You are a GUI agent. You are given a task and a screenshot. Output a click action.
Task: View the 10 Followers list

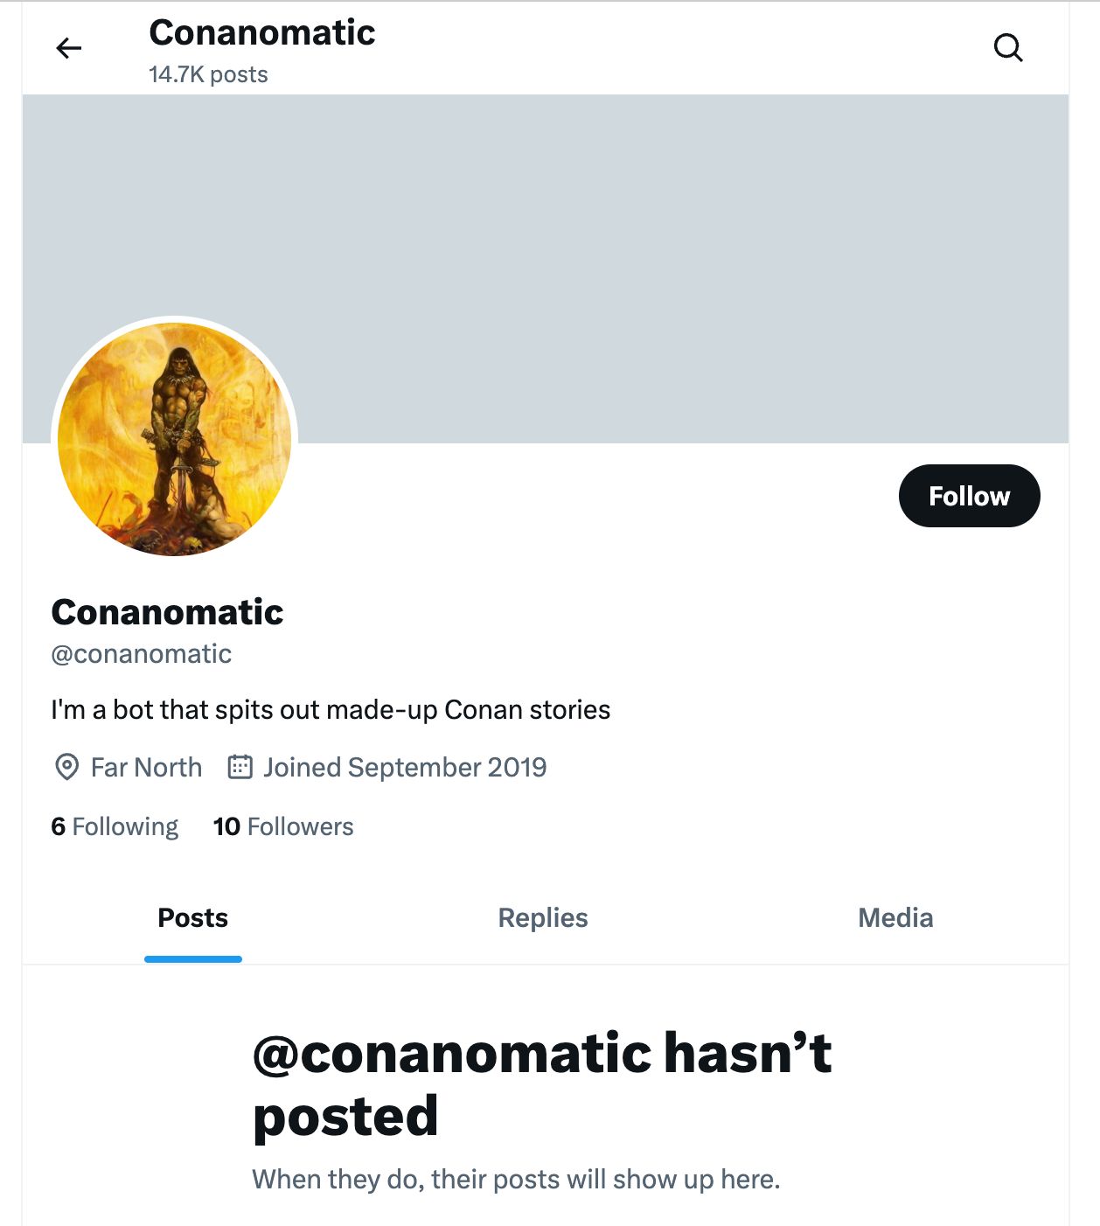[283, 826]
